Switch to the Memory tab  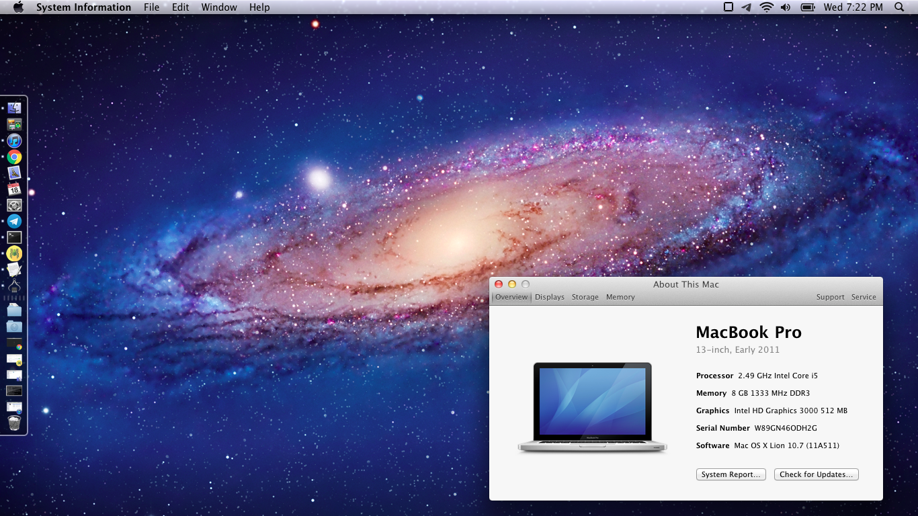click(620, 297)
